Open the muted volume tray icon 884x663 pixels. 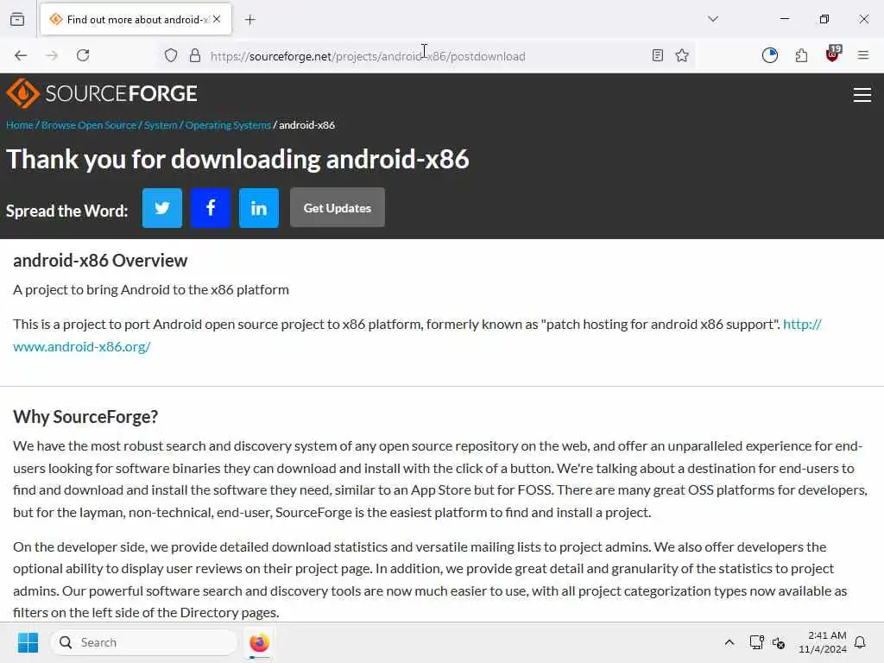coord(779,642)
